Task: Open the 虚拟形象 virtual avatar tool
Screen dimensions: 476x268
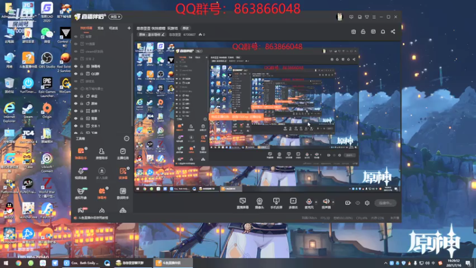Action: point(81,193)
